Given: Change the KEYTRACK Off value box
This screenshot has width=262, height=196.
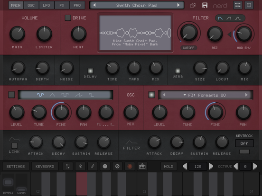Looking at the screenshot, I should pyautogui.click(x=244, y=143).
